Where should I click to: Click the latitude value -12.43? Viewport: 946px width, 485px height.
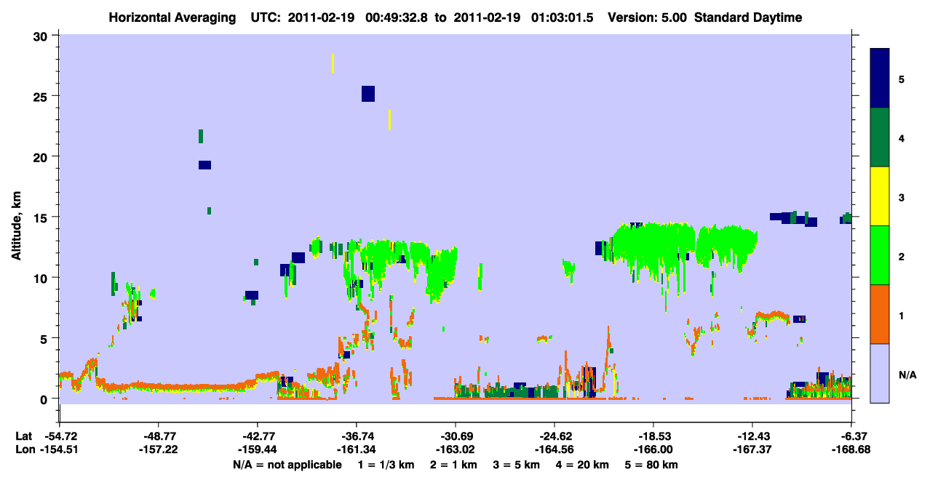point(753,436)
